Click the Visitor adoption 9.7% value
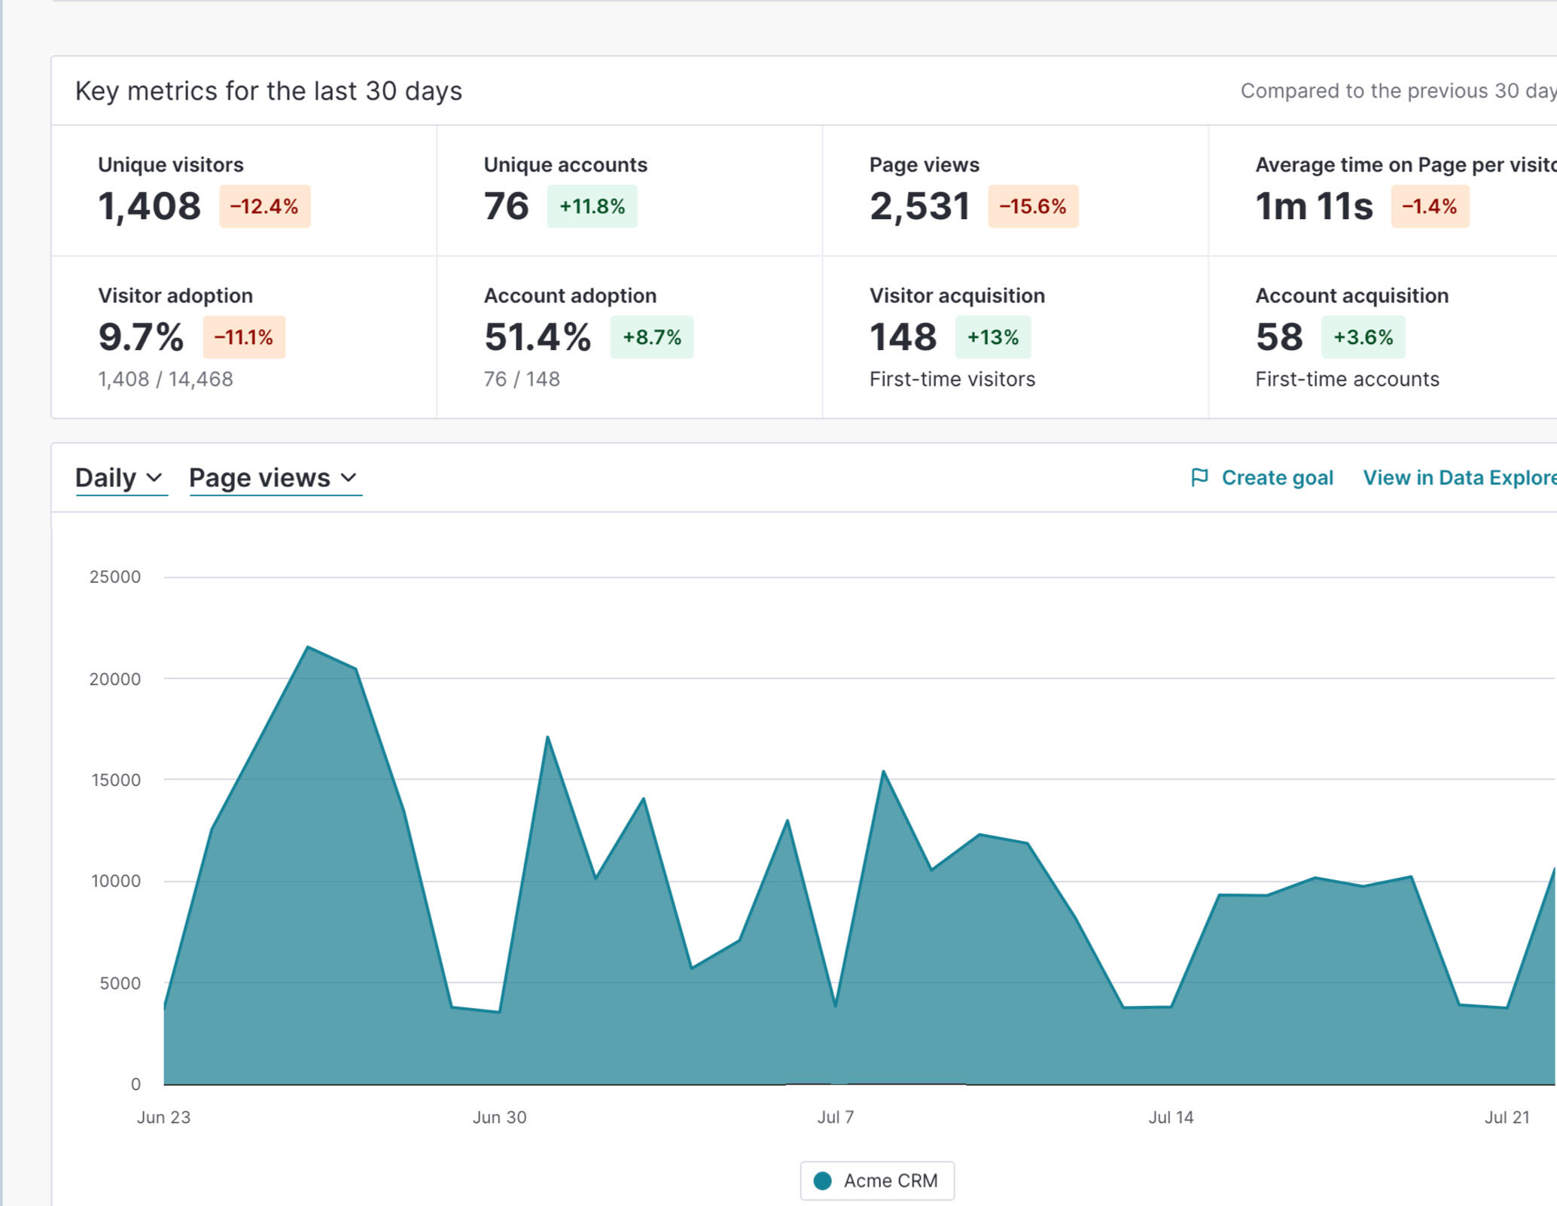Viewport: 1557px width, 1206px height. pos(141,337)
